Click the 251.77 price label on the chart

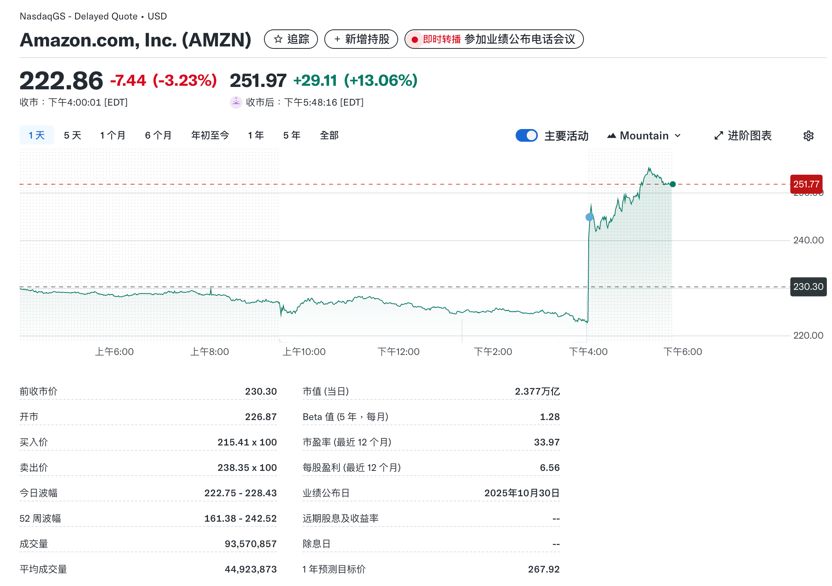coord(807,184)
